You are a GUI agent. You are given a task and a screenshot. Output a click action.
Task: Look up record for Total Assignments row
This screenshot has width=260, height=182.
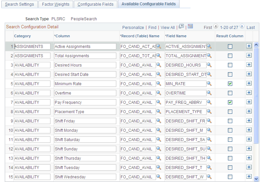[159, 56]
